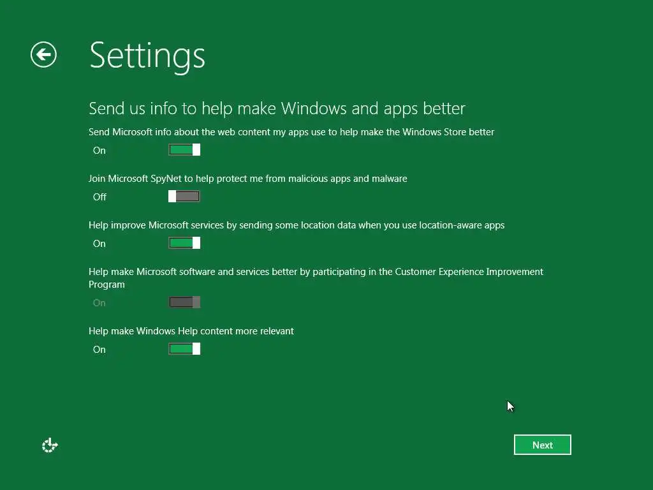Click the 'On' label under Windows Help text

tap(99, 350)
